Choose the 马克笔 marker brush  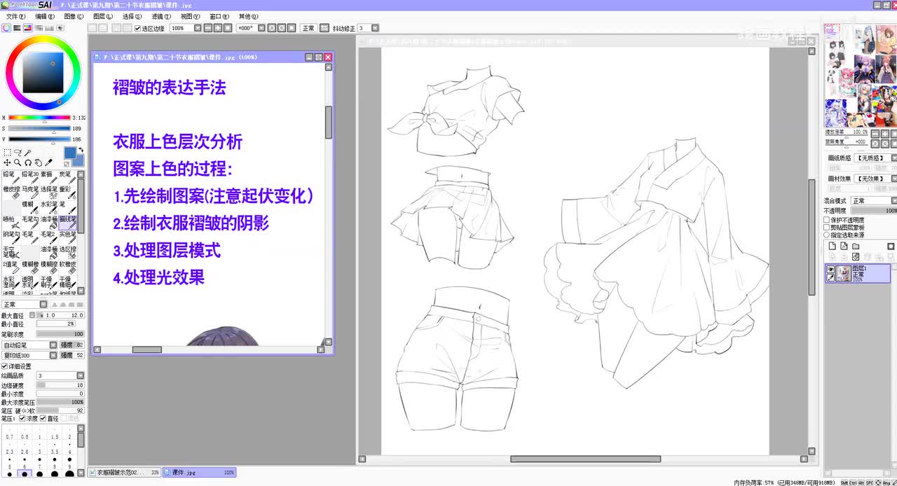(x=29, y=193)
